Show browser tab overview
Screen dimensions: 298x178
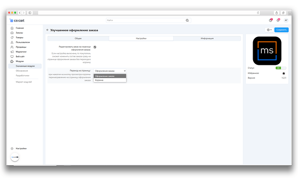[283, 13]
